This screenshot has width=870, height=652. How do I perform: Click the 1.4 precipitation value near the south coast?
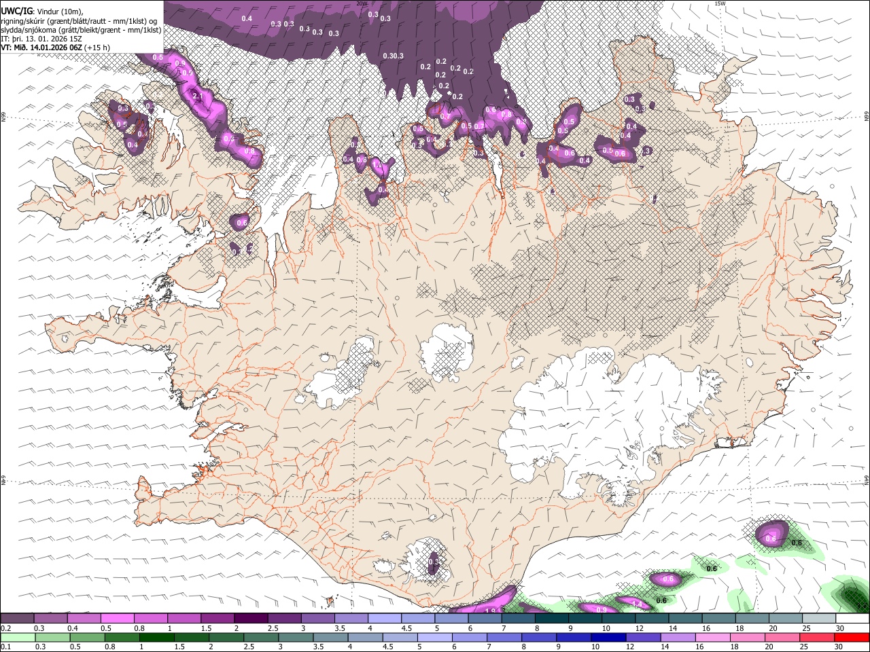click(637, 604)
